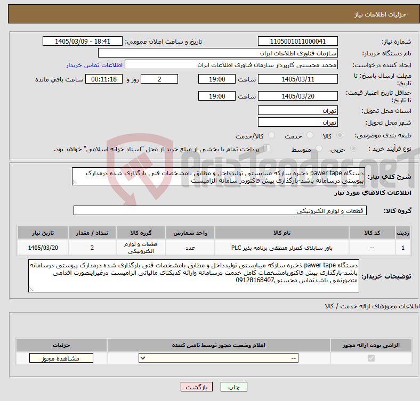
Task: Click the delivery city field تهران
Action: click(297, 122)
